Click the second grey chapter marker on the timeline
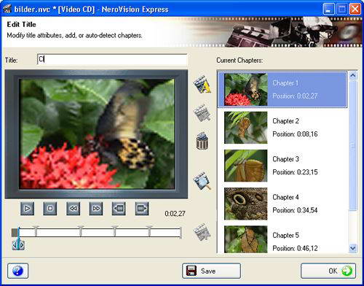Screen dimensions: 364x286 [81, 231]
